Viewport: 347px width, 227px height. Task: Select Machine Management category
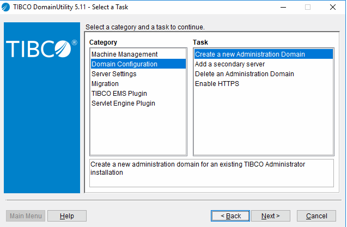124,54
